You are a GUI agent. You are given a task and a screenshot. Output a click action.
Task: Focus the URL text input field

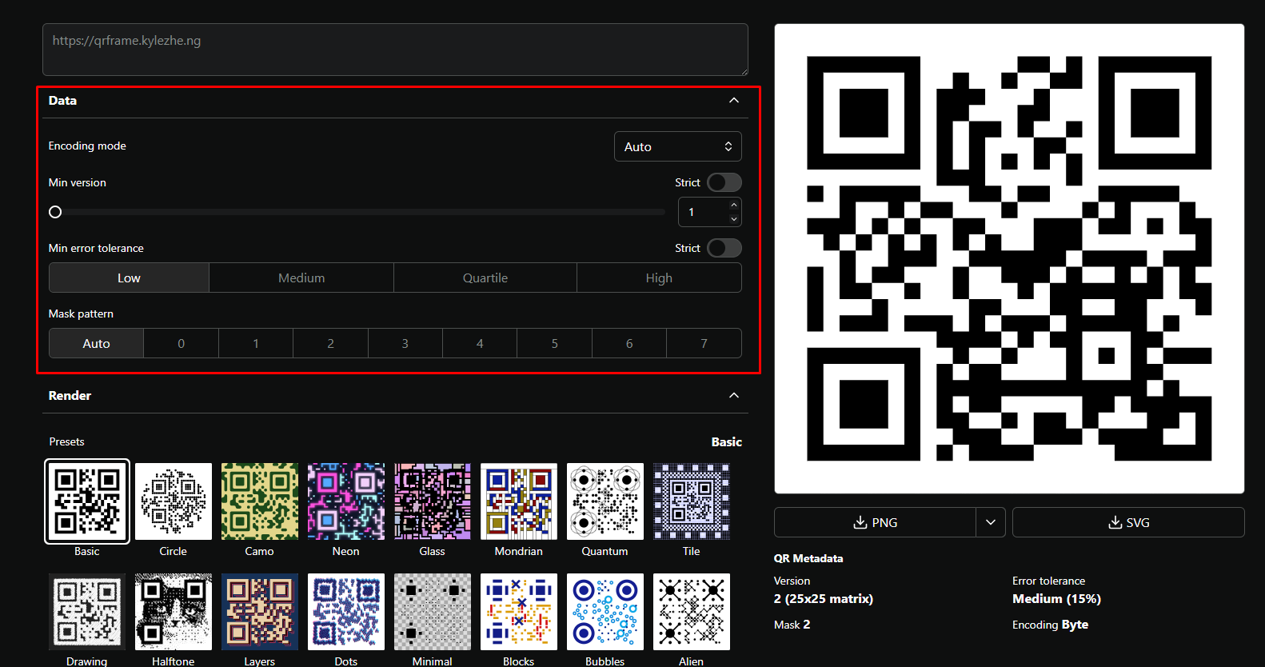[x=395, y=50]
